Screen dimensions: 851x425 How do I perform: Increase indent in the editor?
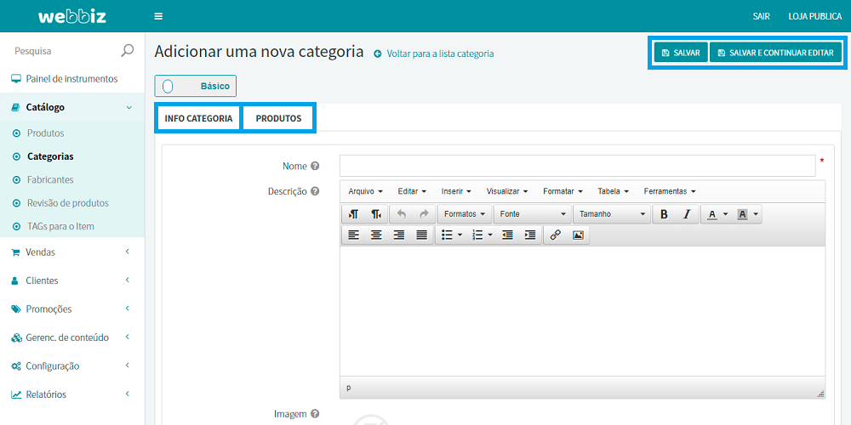[530, 235]
